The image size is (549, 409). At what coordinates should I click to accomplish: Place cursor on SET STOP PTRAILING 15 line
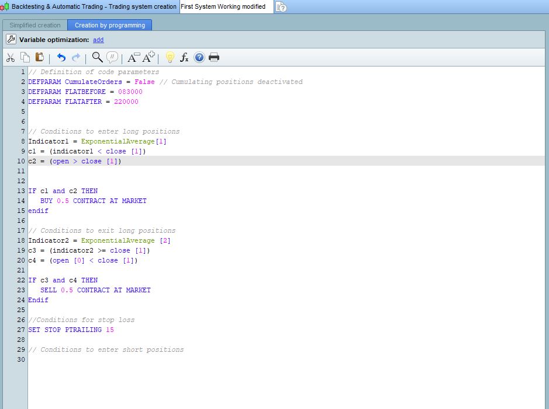click(71, 330)
